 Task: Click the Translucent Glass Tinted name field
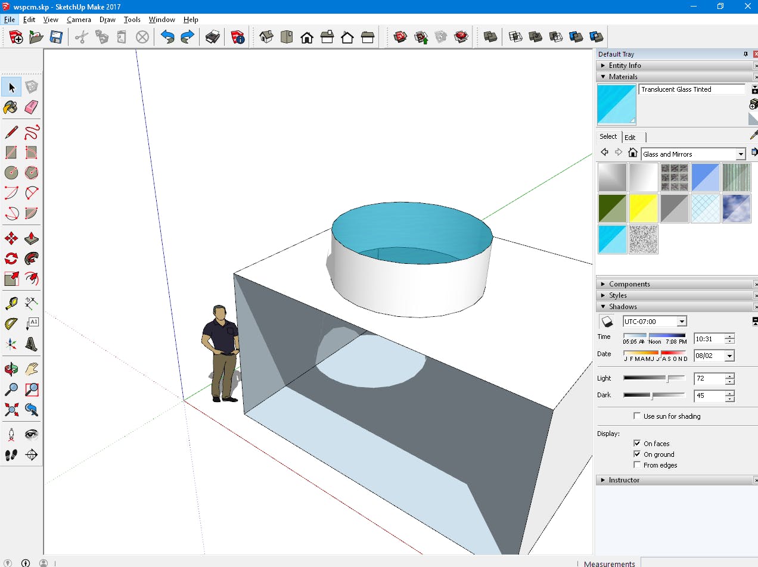(691, 89)
